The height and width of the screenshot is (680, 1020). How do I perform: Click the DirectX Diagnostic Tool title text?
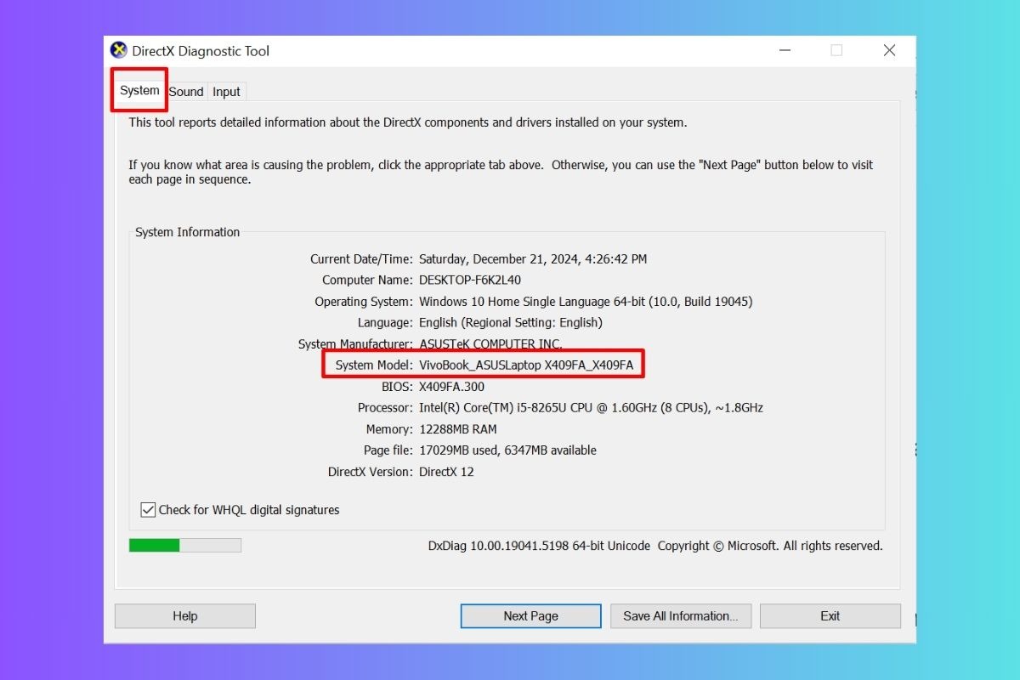[201, 51]
